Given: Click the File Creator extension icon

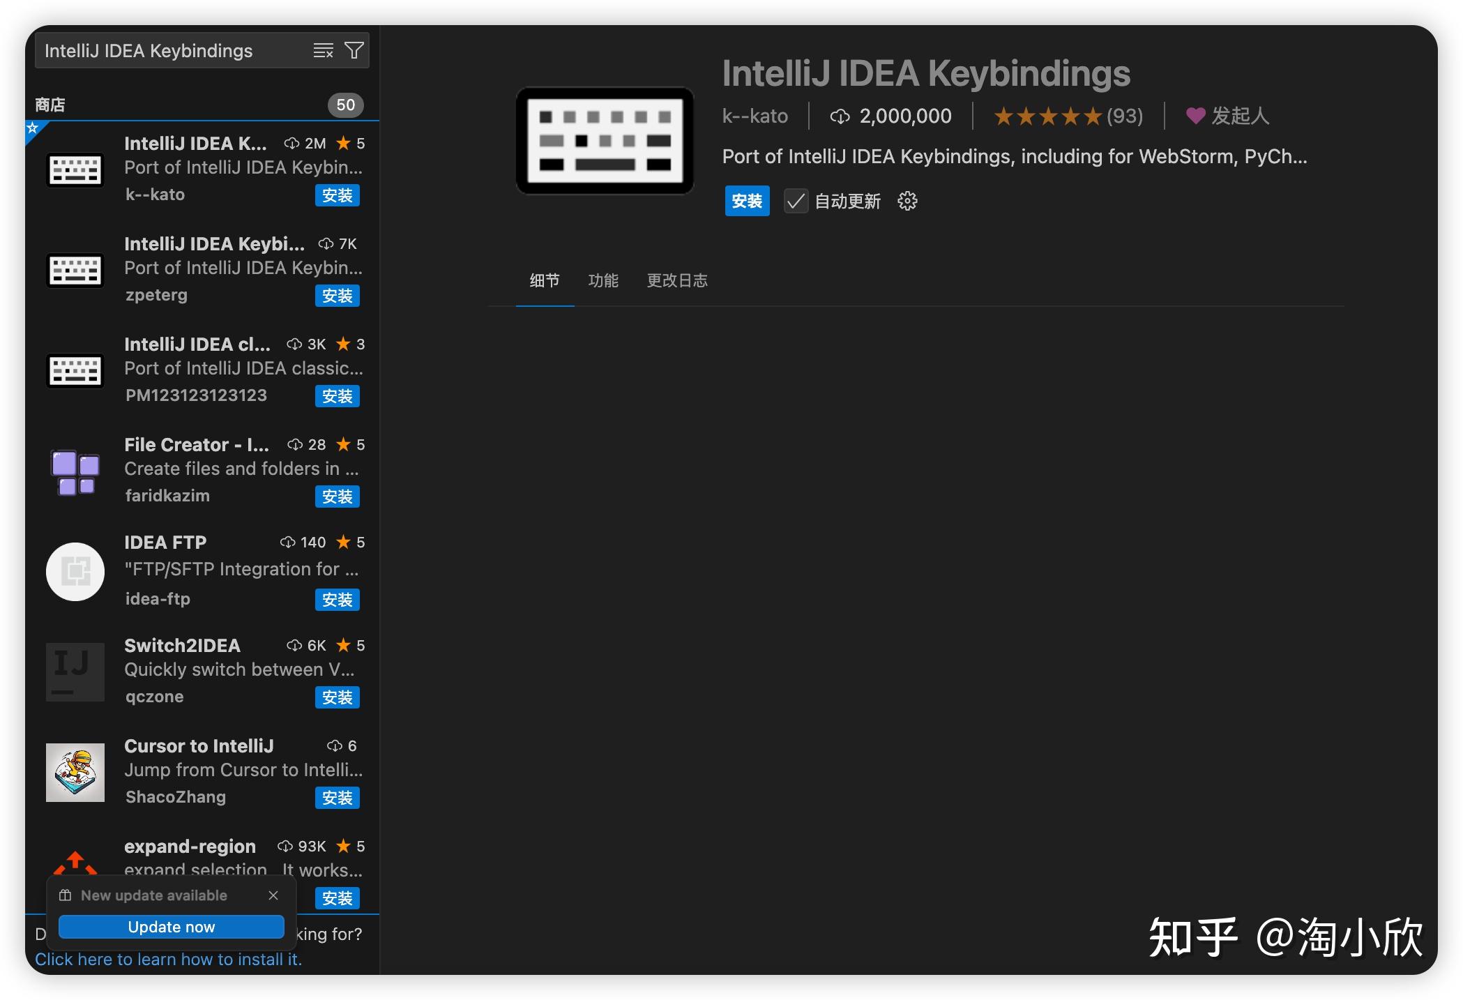Looking at the screenshot, I should point(75,473).
